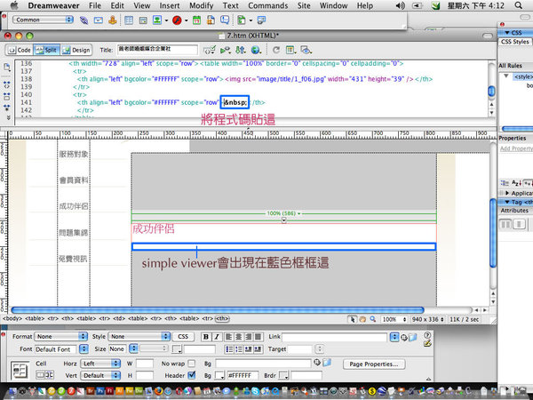Open the Insert menu

point(170,5)
